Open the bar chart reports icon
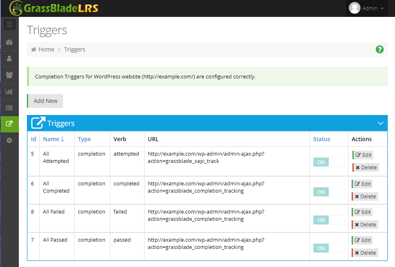395x267 pixels. [x=9, y=91]
